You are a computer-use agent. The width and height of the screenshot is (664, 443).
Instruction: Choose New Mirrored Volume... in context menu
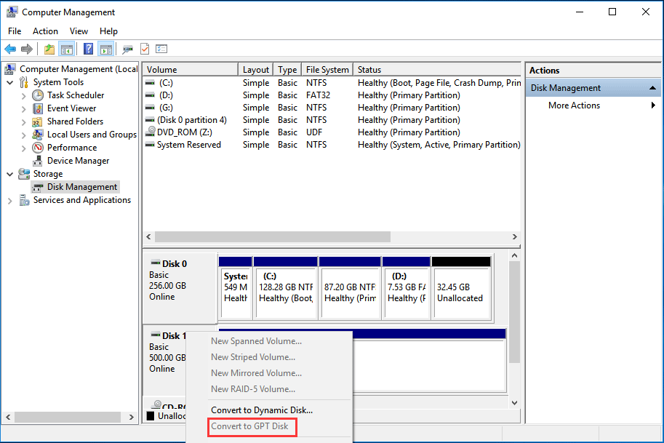[256, 373]
